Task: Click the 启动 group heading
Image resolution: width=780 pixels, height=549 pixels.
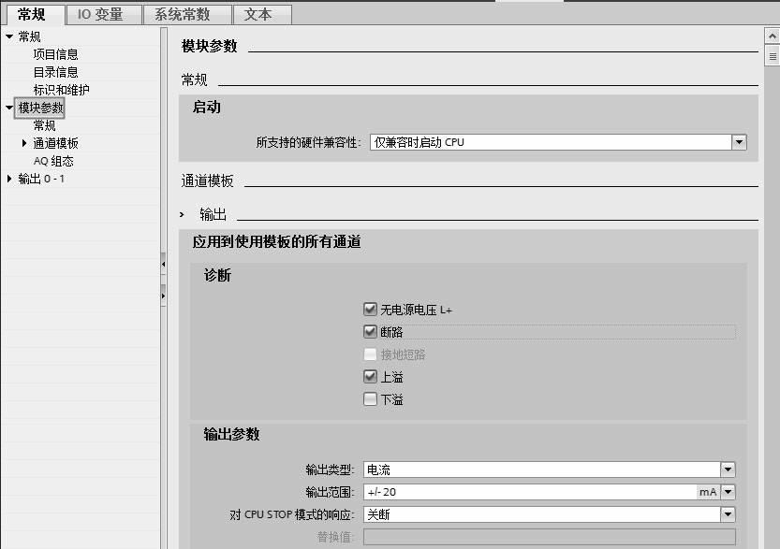Action: 206,107
